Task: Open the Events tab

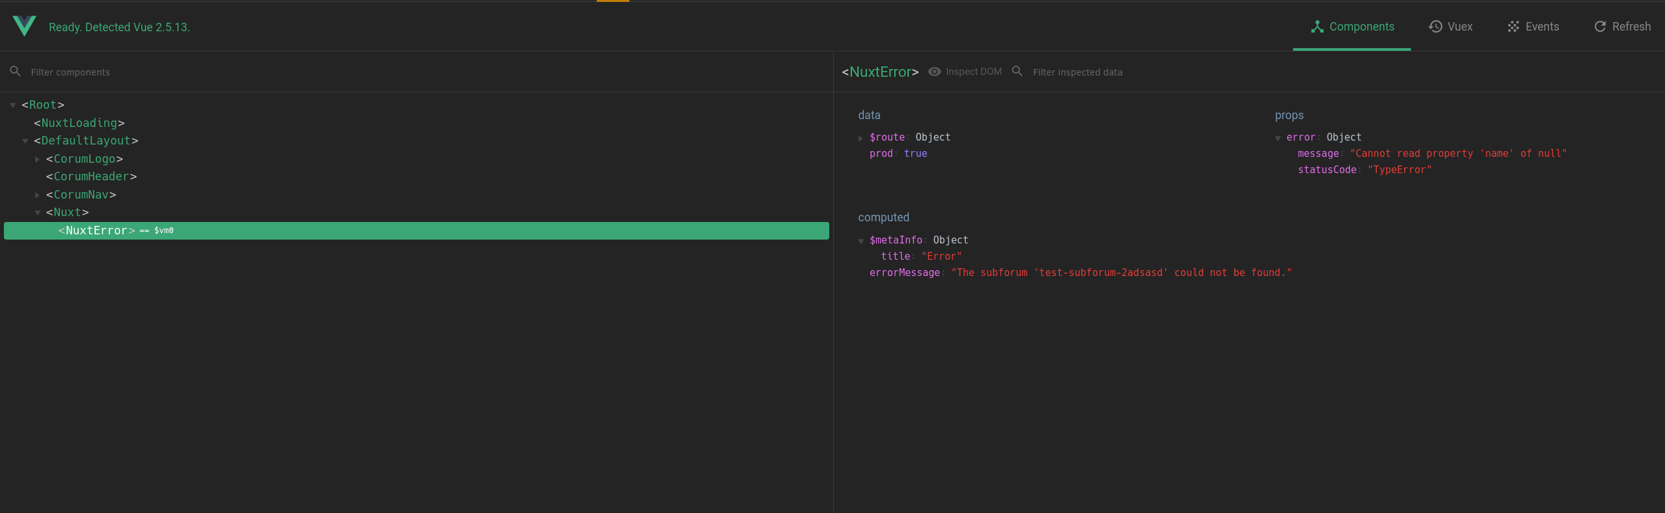Action: [x=1533, y=27]
